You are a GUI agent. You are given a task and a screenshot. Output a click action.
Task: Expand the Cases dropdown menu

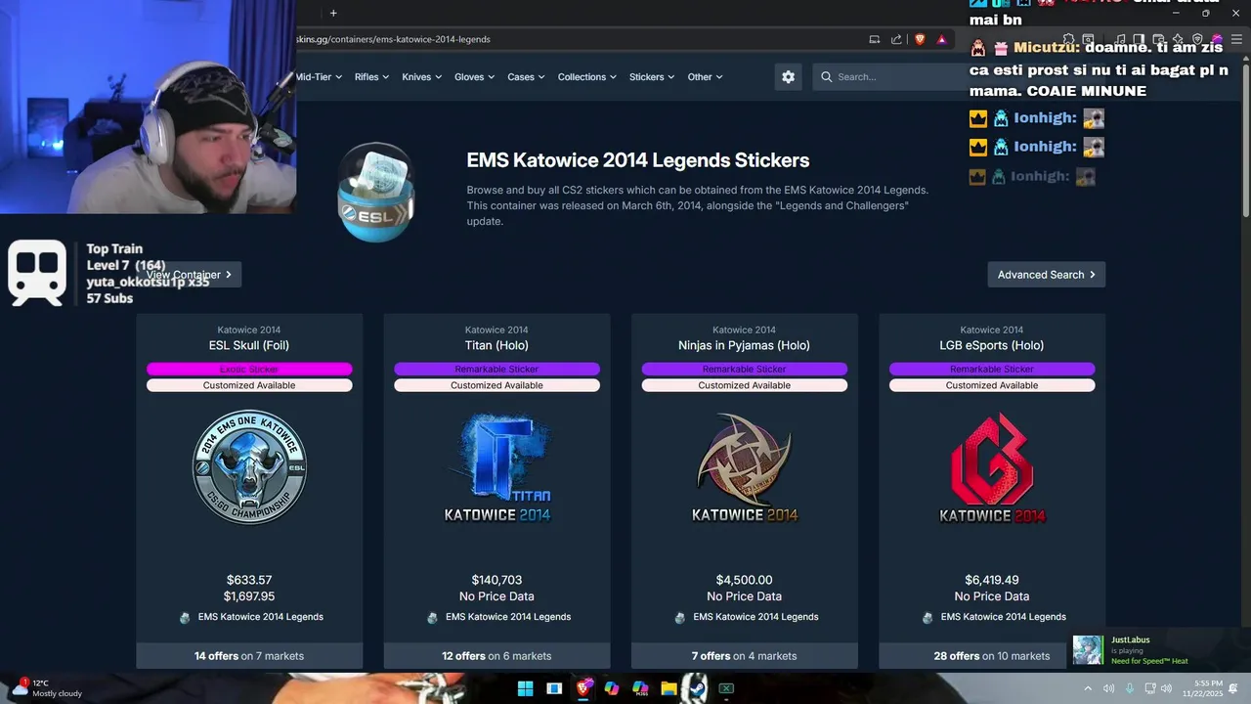(x=527, y=77)
